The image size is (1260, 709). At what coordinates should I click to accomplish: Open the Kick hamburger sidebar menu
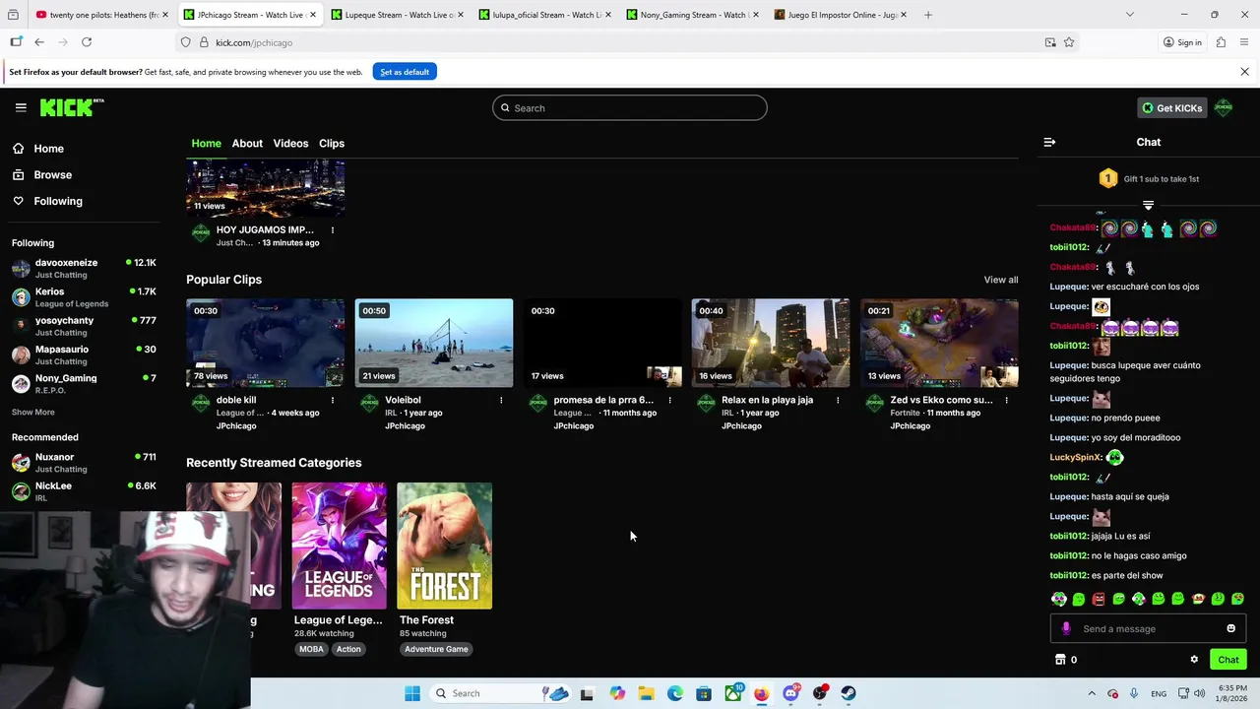click(21, 107)
